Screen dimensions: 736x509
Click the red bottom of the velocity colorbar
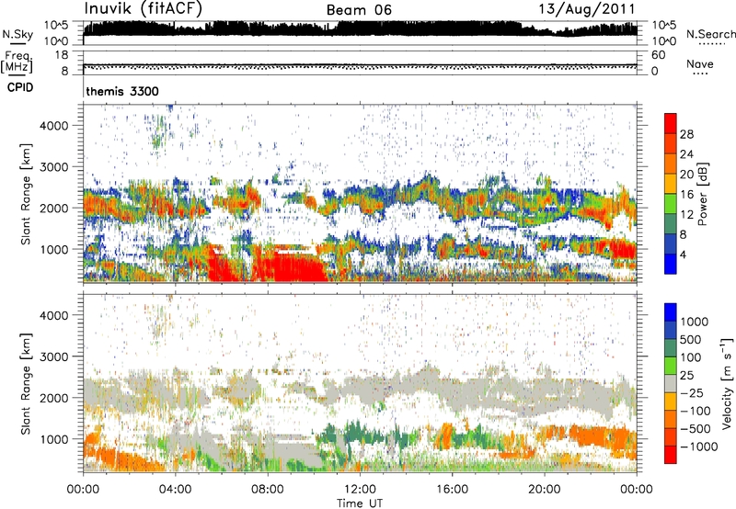671,455
